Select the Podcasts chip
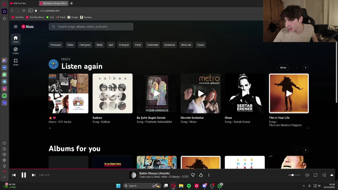 (x=56, y=45)
